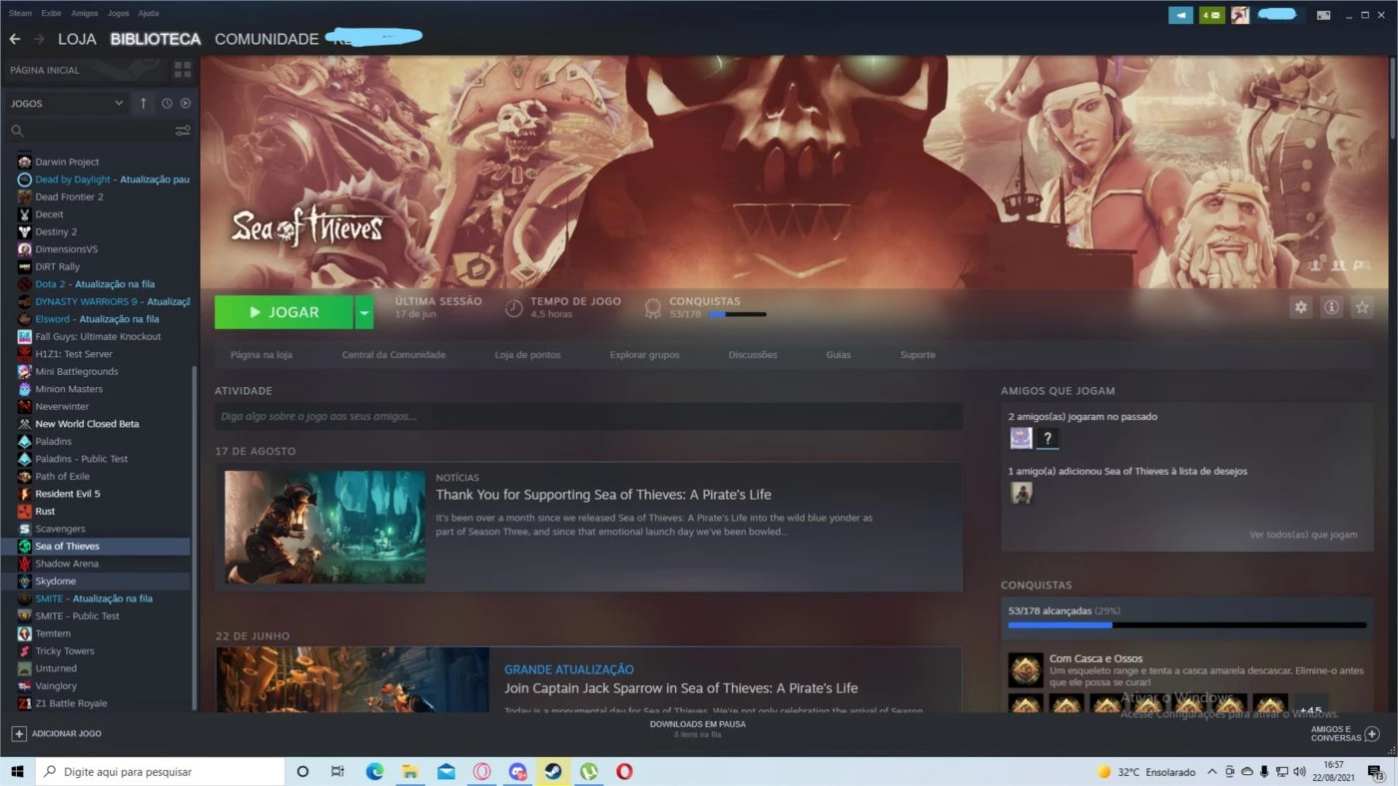Open Windows Task View button
The image size is (1398, 786).
(338, 771)
